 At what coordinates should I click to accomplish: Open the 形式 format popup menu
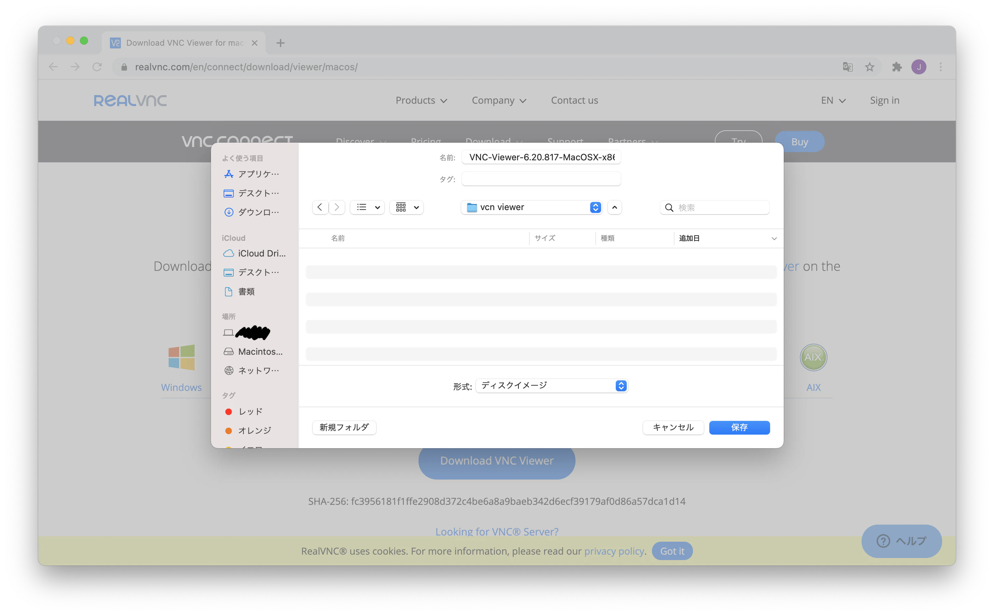552,385
